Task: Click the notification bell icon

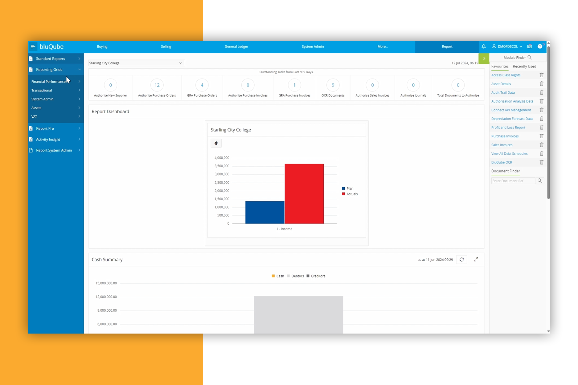Action: click(483, 47)
